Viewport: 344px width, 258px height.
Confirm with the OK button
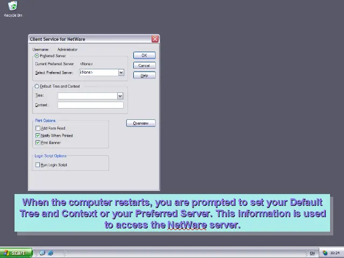tap(145, 55)
